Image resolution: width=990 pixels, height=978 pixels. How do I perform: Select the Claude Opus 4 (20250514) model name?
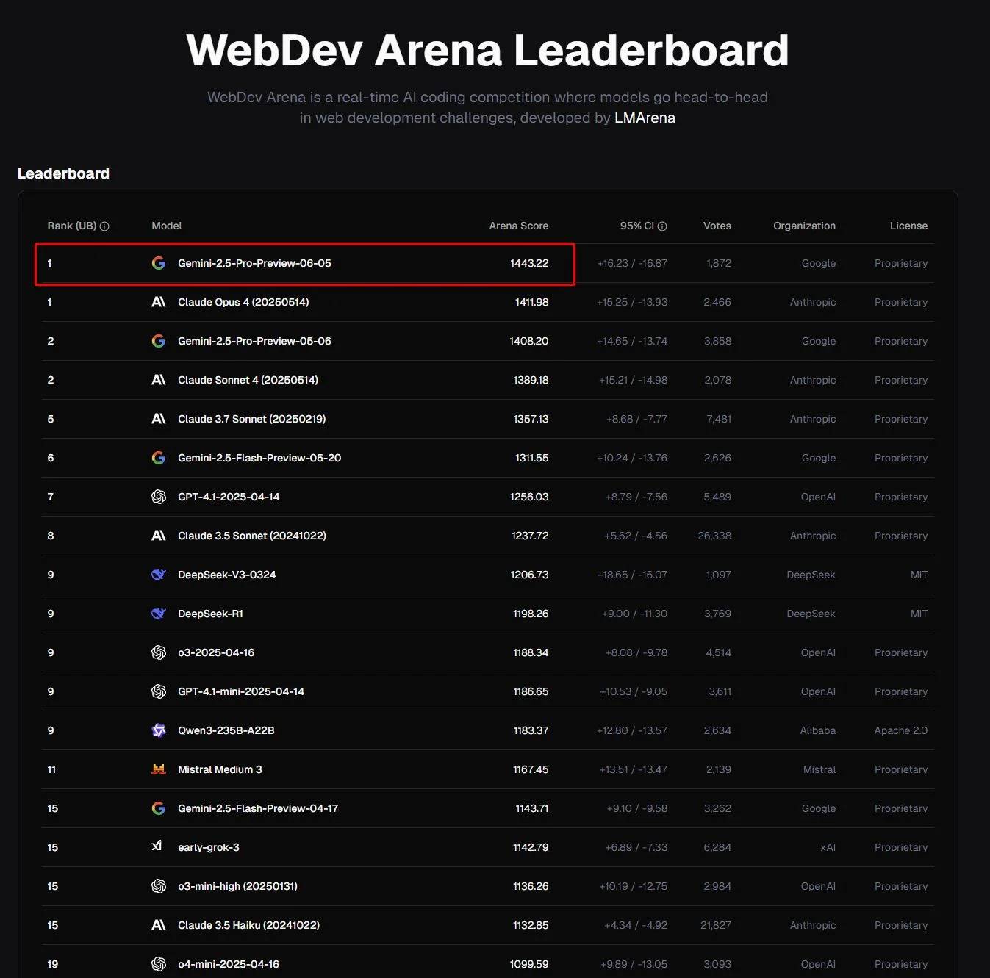pyautogui.click(x=243, y=302)
